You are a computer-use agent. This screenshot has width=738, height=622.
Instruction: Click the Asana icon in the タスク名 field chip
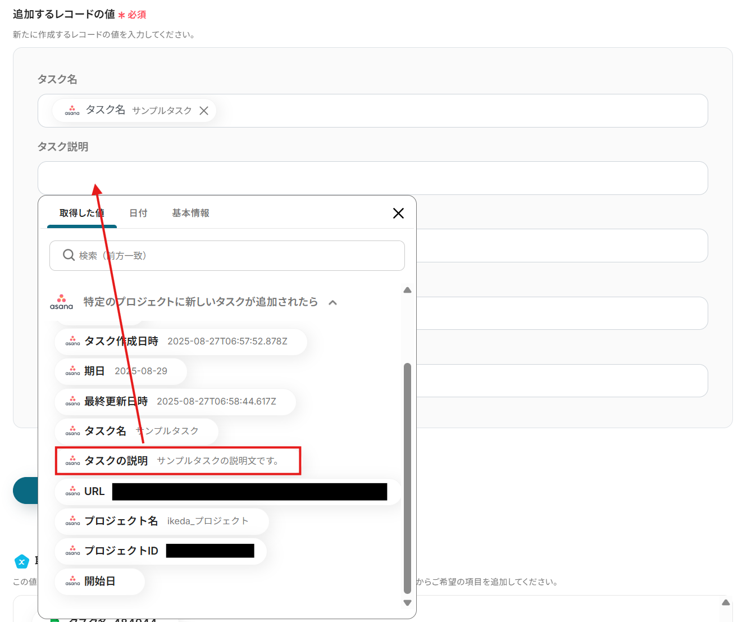pyautogui.click(x=72, y=111)
